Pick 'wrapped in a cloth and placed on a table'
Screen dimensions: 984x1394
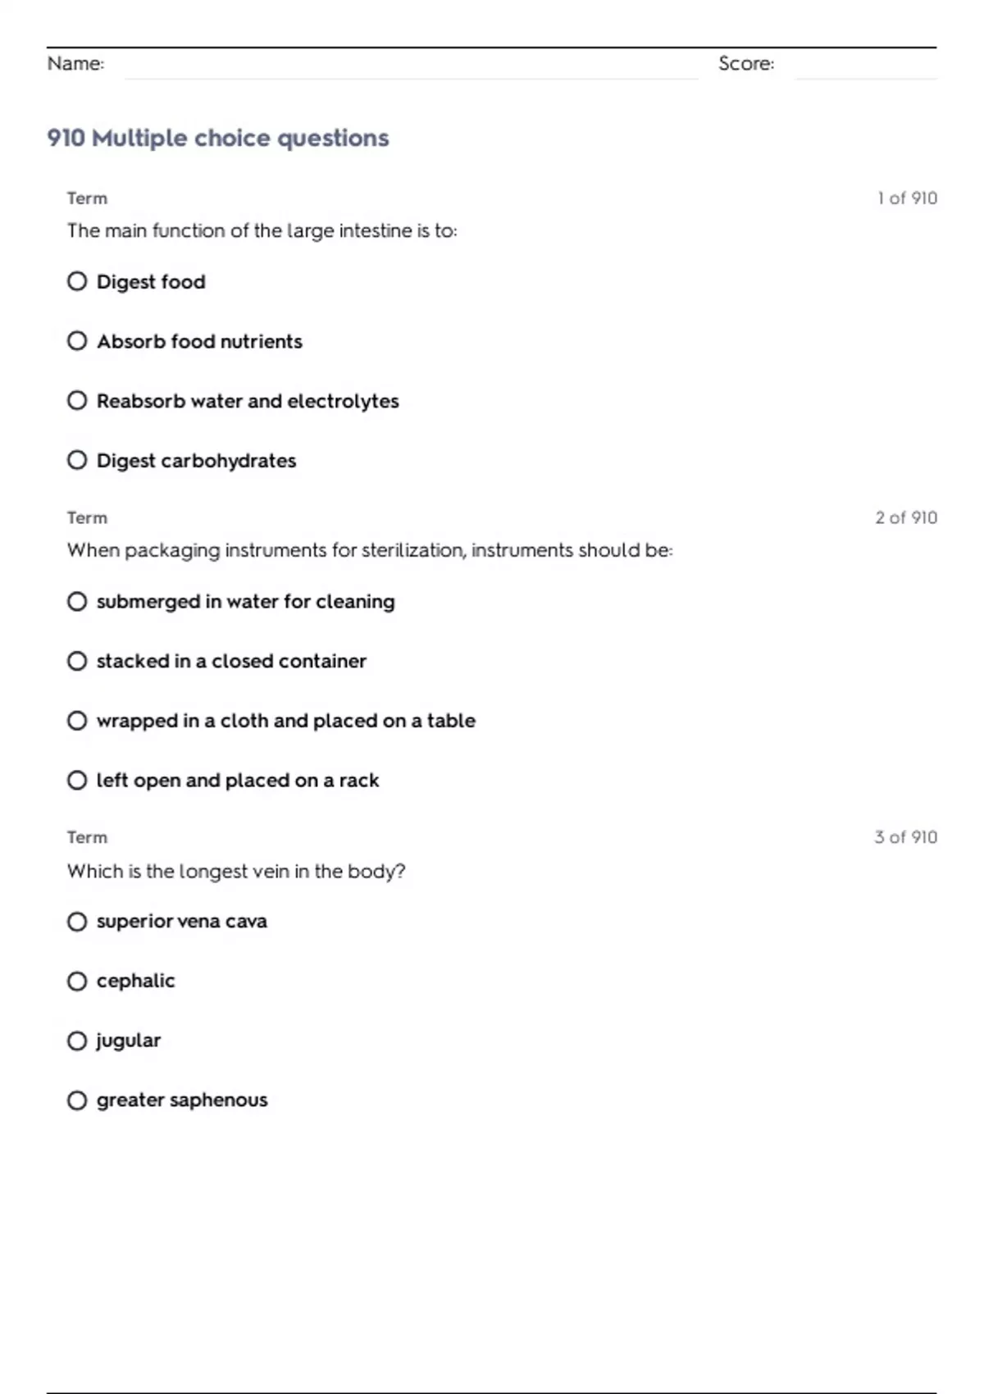click(x=77, y=721)
